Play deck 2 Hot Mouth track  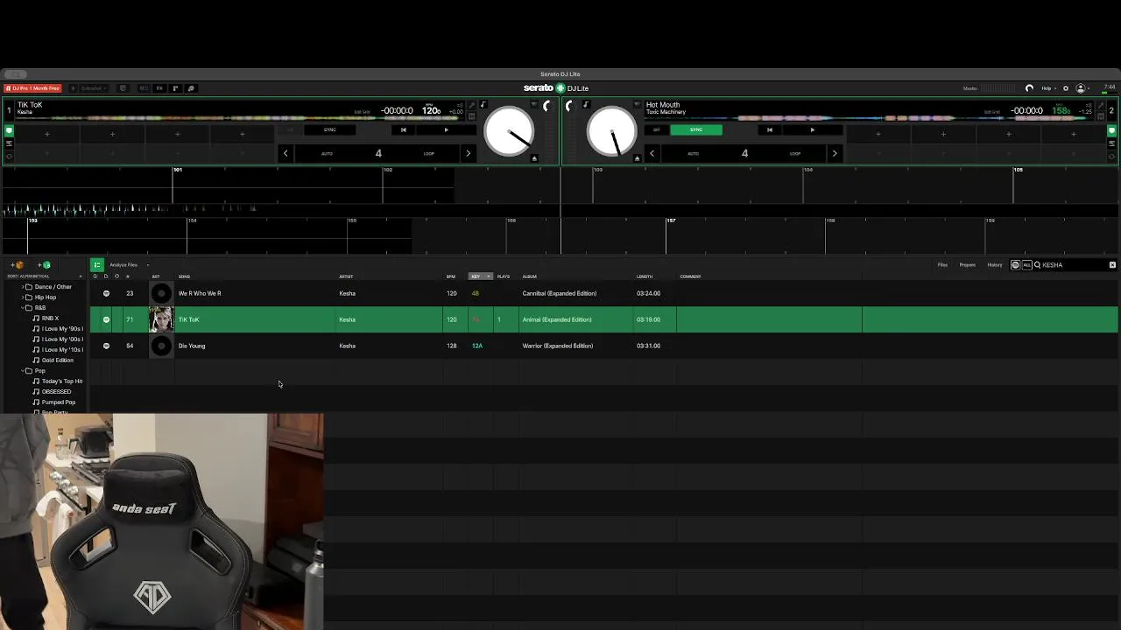[812, 129]
